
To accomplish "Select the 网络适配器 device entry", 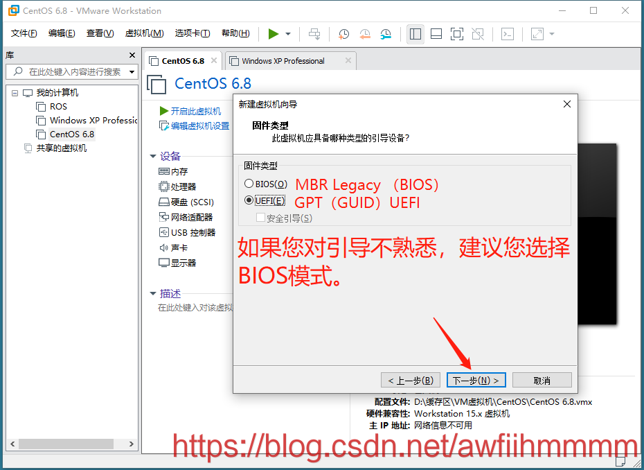I will tap(186, 217).
